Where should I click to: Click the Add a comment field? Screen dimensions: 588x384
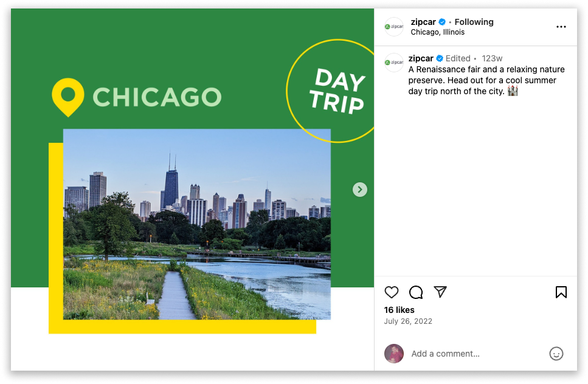point(476,354)
